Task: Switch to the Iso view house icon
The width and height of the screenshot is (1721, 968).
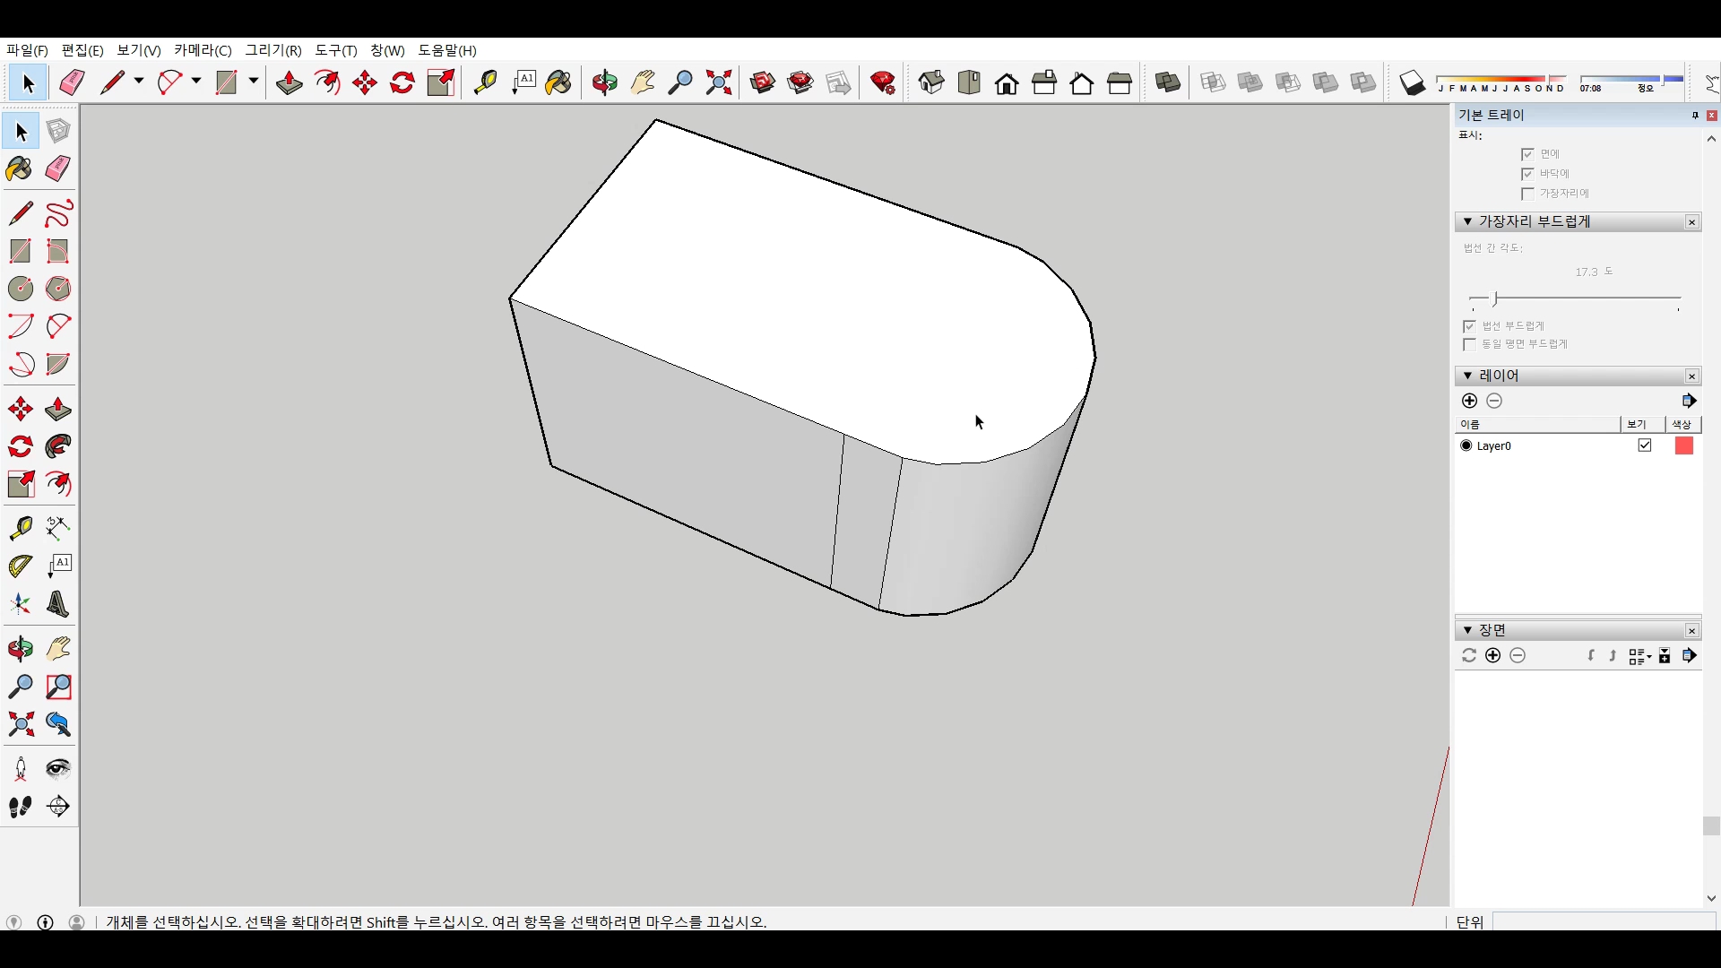Action: click(931, 83)
